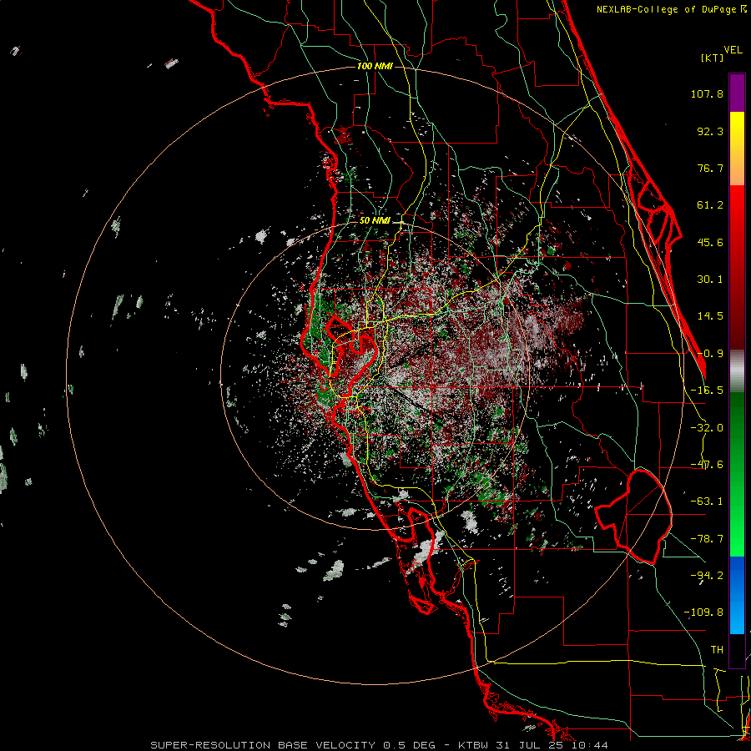
Task: Click the VEL legend title
Action: pos(733,50)
